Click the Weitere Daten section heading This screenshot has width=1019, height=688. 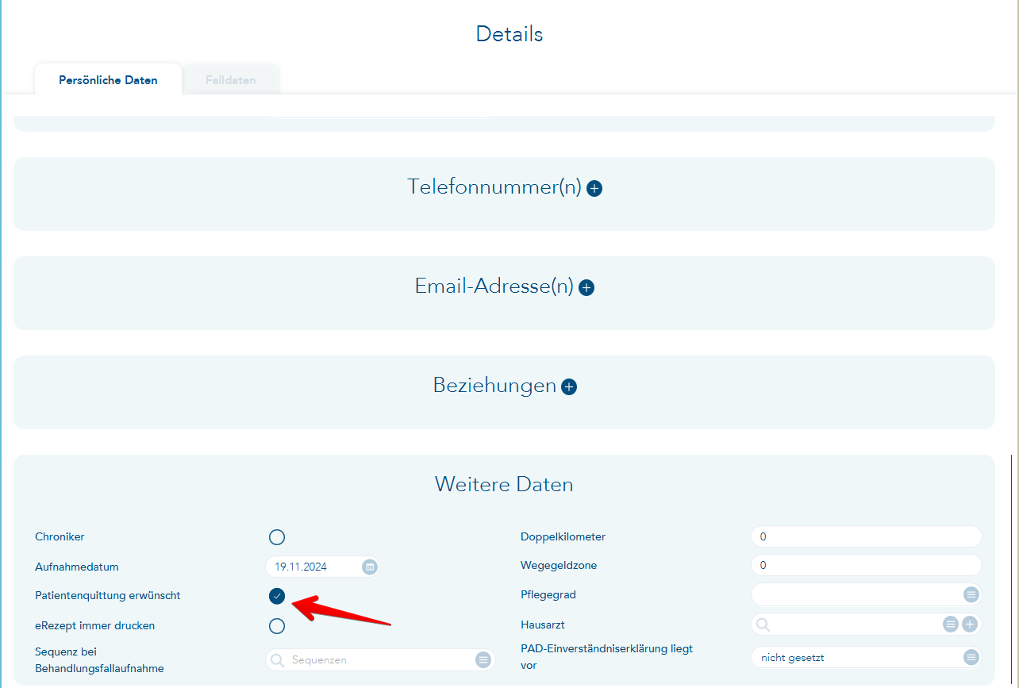[x=503, y=485]
